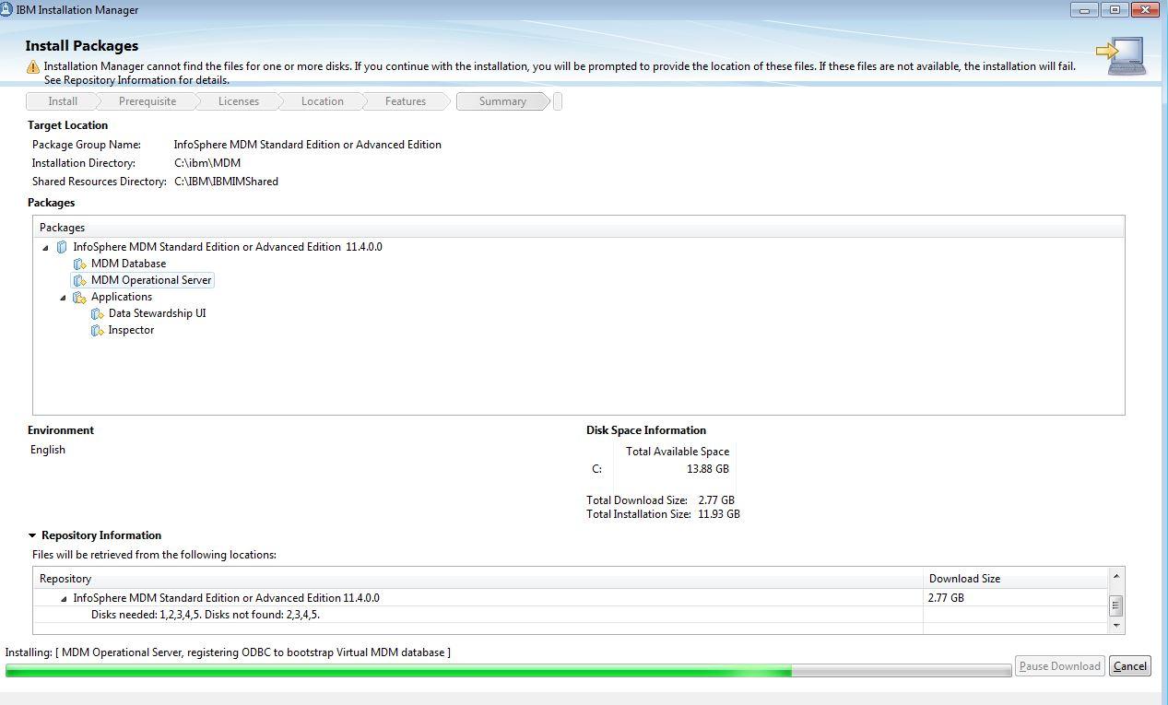Click the 2.77 GB download size cell
1168x705 pixels.
pyautogui.click(x=947, y=598)
